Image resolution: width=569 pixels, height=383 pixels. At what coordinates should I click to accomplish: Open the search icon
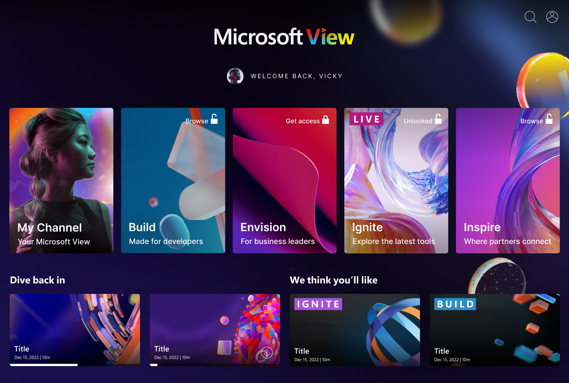coord(531,17)
